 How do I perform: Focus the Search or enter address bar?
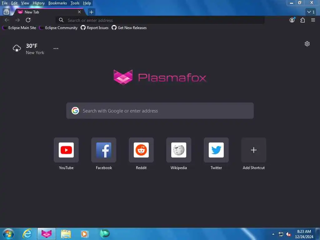click(x=160, y=20)
